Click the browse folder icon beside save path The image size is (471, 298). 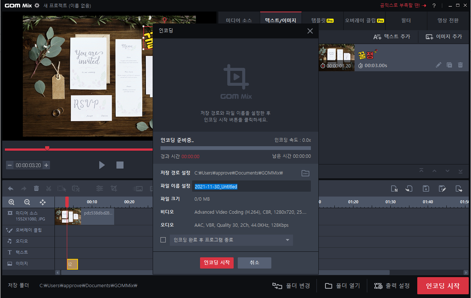[x=305, y=173]
